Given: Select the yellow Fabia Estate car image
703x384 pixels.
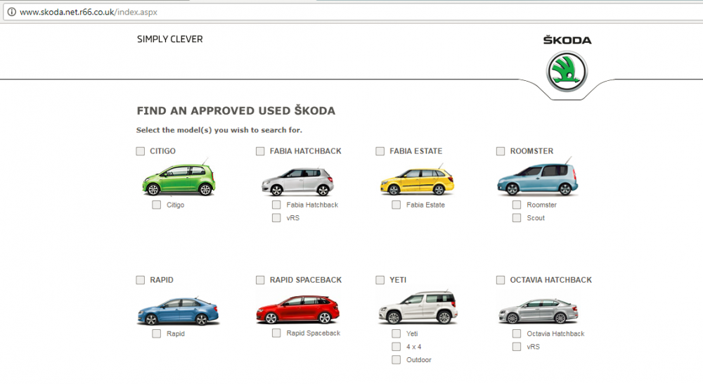Looking at the screenshot, I should coord(418,180).
